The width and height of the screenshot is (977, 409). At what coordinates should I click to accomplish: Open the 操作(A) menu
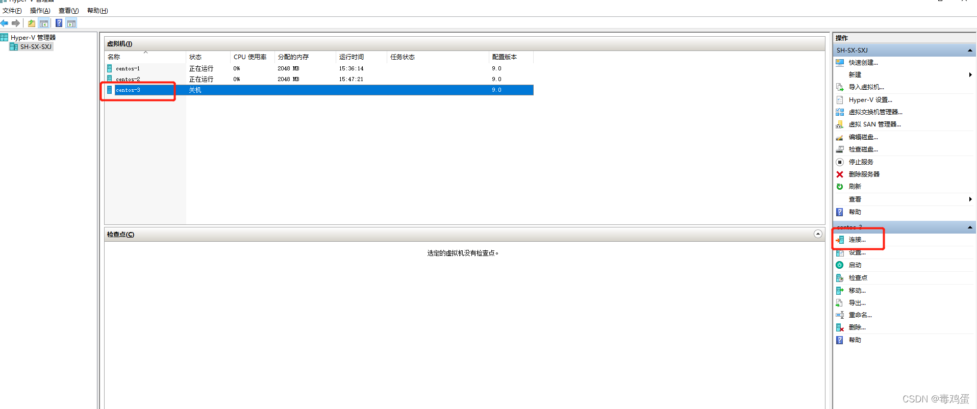coord(40,10)
